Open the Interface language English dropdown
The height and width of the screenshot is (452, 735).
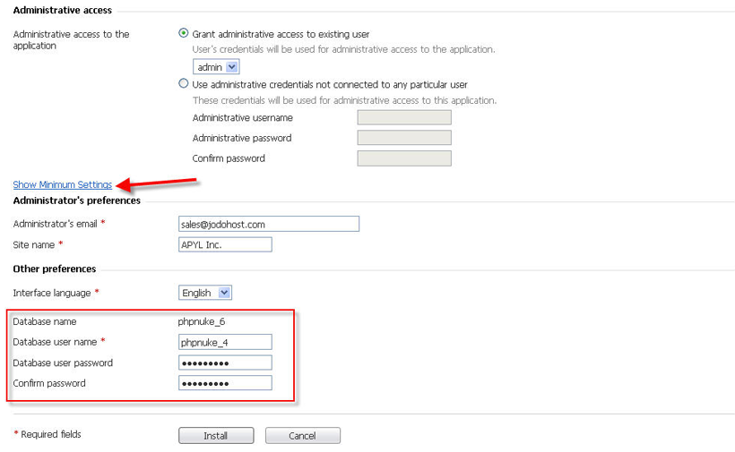pyautogui.click(x=205, y=293)
